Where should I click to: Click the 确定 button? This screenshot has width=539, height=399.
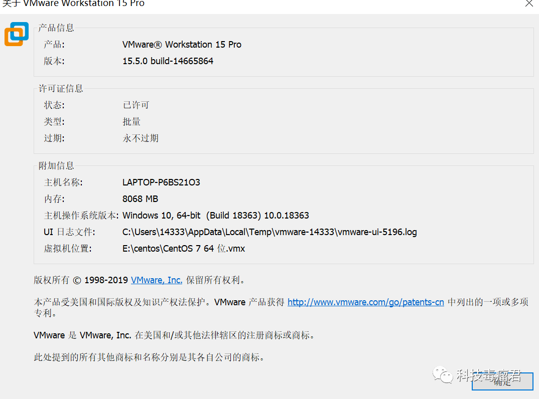pyautogui.click(x=502, y=381)
